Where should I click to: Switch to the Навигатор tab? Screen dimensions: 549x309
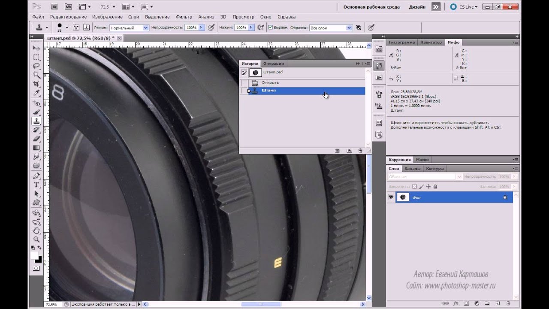coord(431,42)
